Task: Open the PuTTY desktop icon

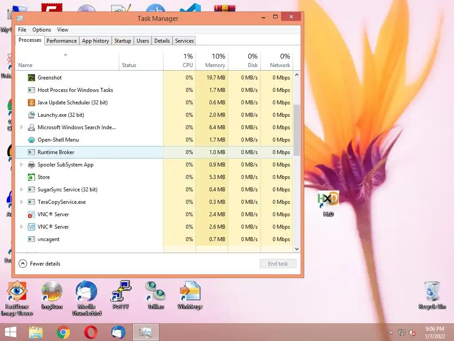Action: (121, 295)
